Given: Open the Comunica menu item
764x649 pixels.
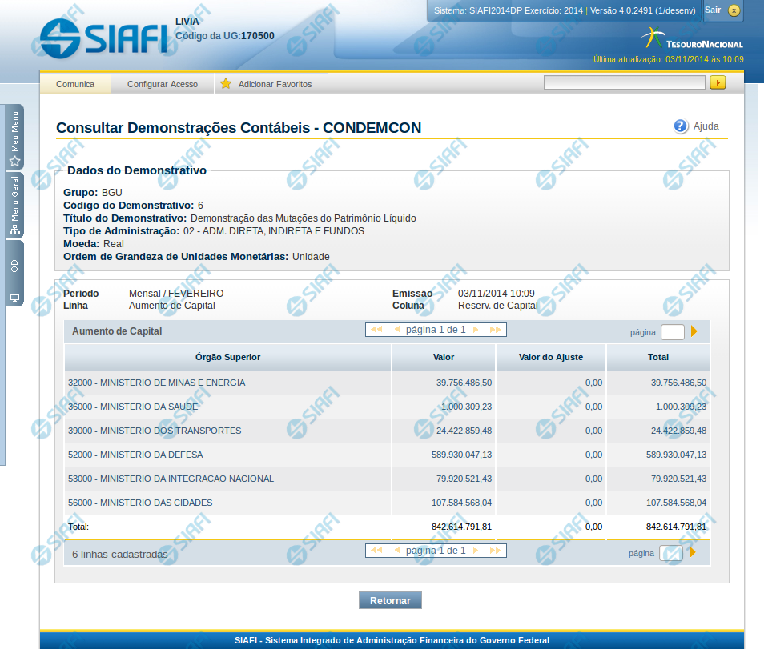Looking at the screenshot, I should coord(75,84).
